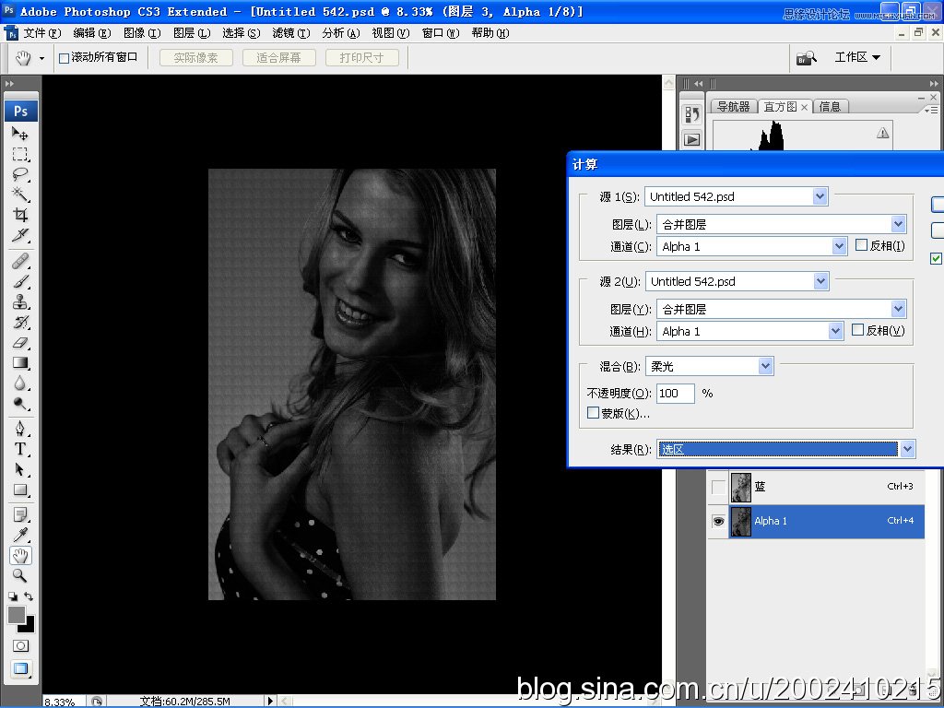Check 反相(V) for source 2

(858, 330)
